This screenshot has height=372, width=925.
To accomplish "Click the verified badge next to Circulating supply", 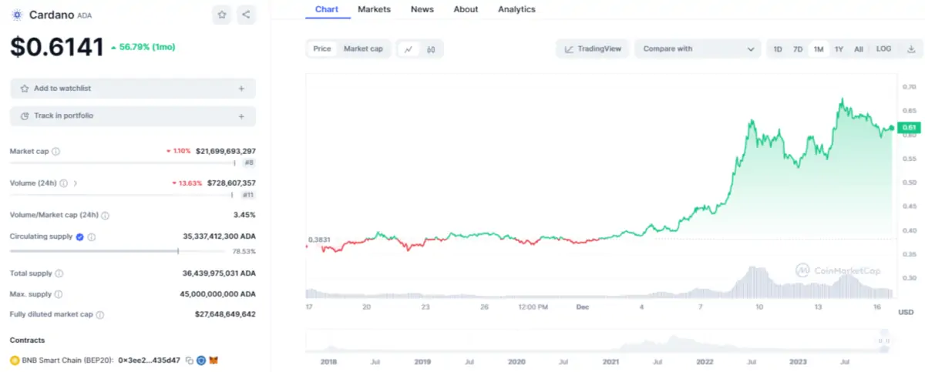I will (x=80, y=237).
